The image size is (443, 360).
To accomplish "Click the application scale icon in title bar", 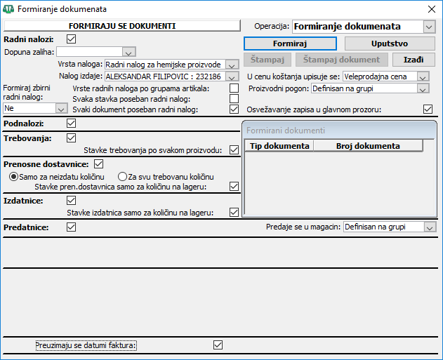I will tap(8, 9).
